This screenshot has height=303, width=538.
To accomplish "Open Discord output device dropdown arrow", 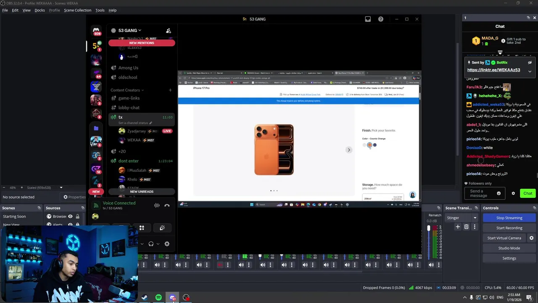I will pos(158,244).
